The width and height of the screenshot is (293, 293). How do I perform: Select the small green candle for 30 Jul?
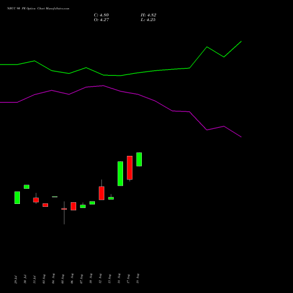tap(26, 187)
